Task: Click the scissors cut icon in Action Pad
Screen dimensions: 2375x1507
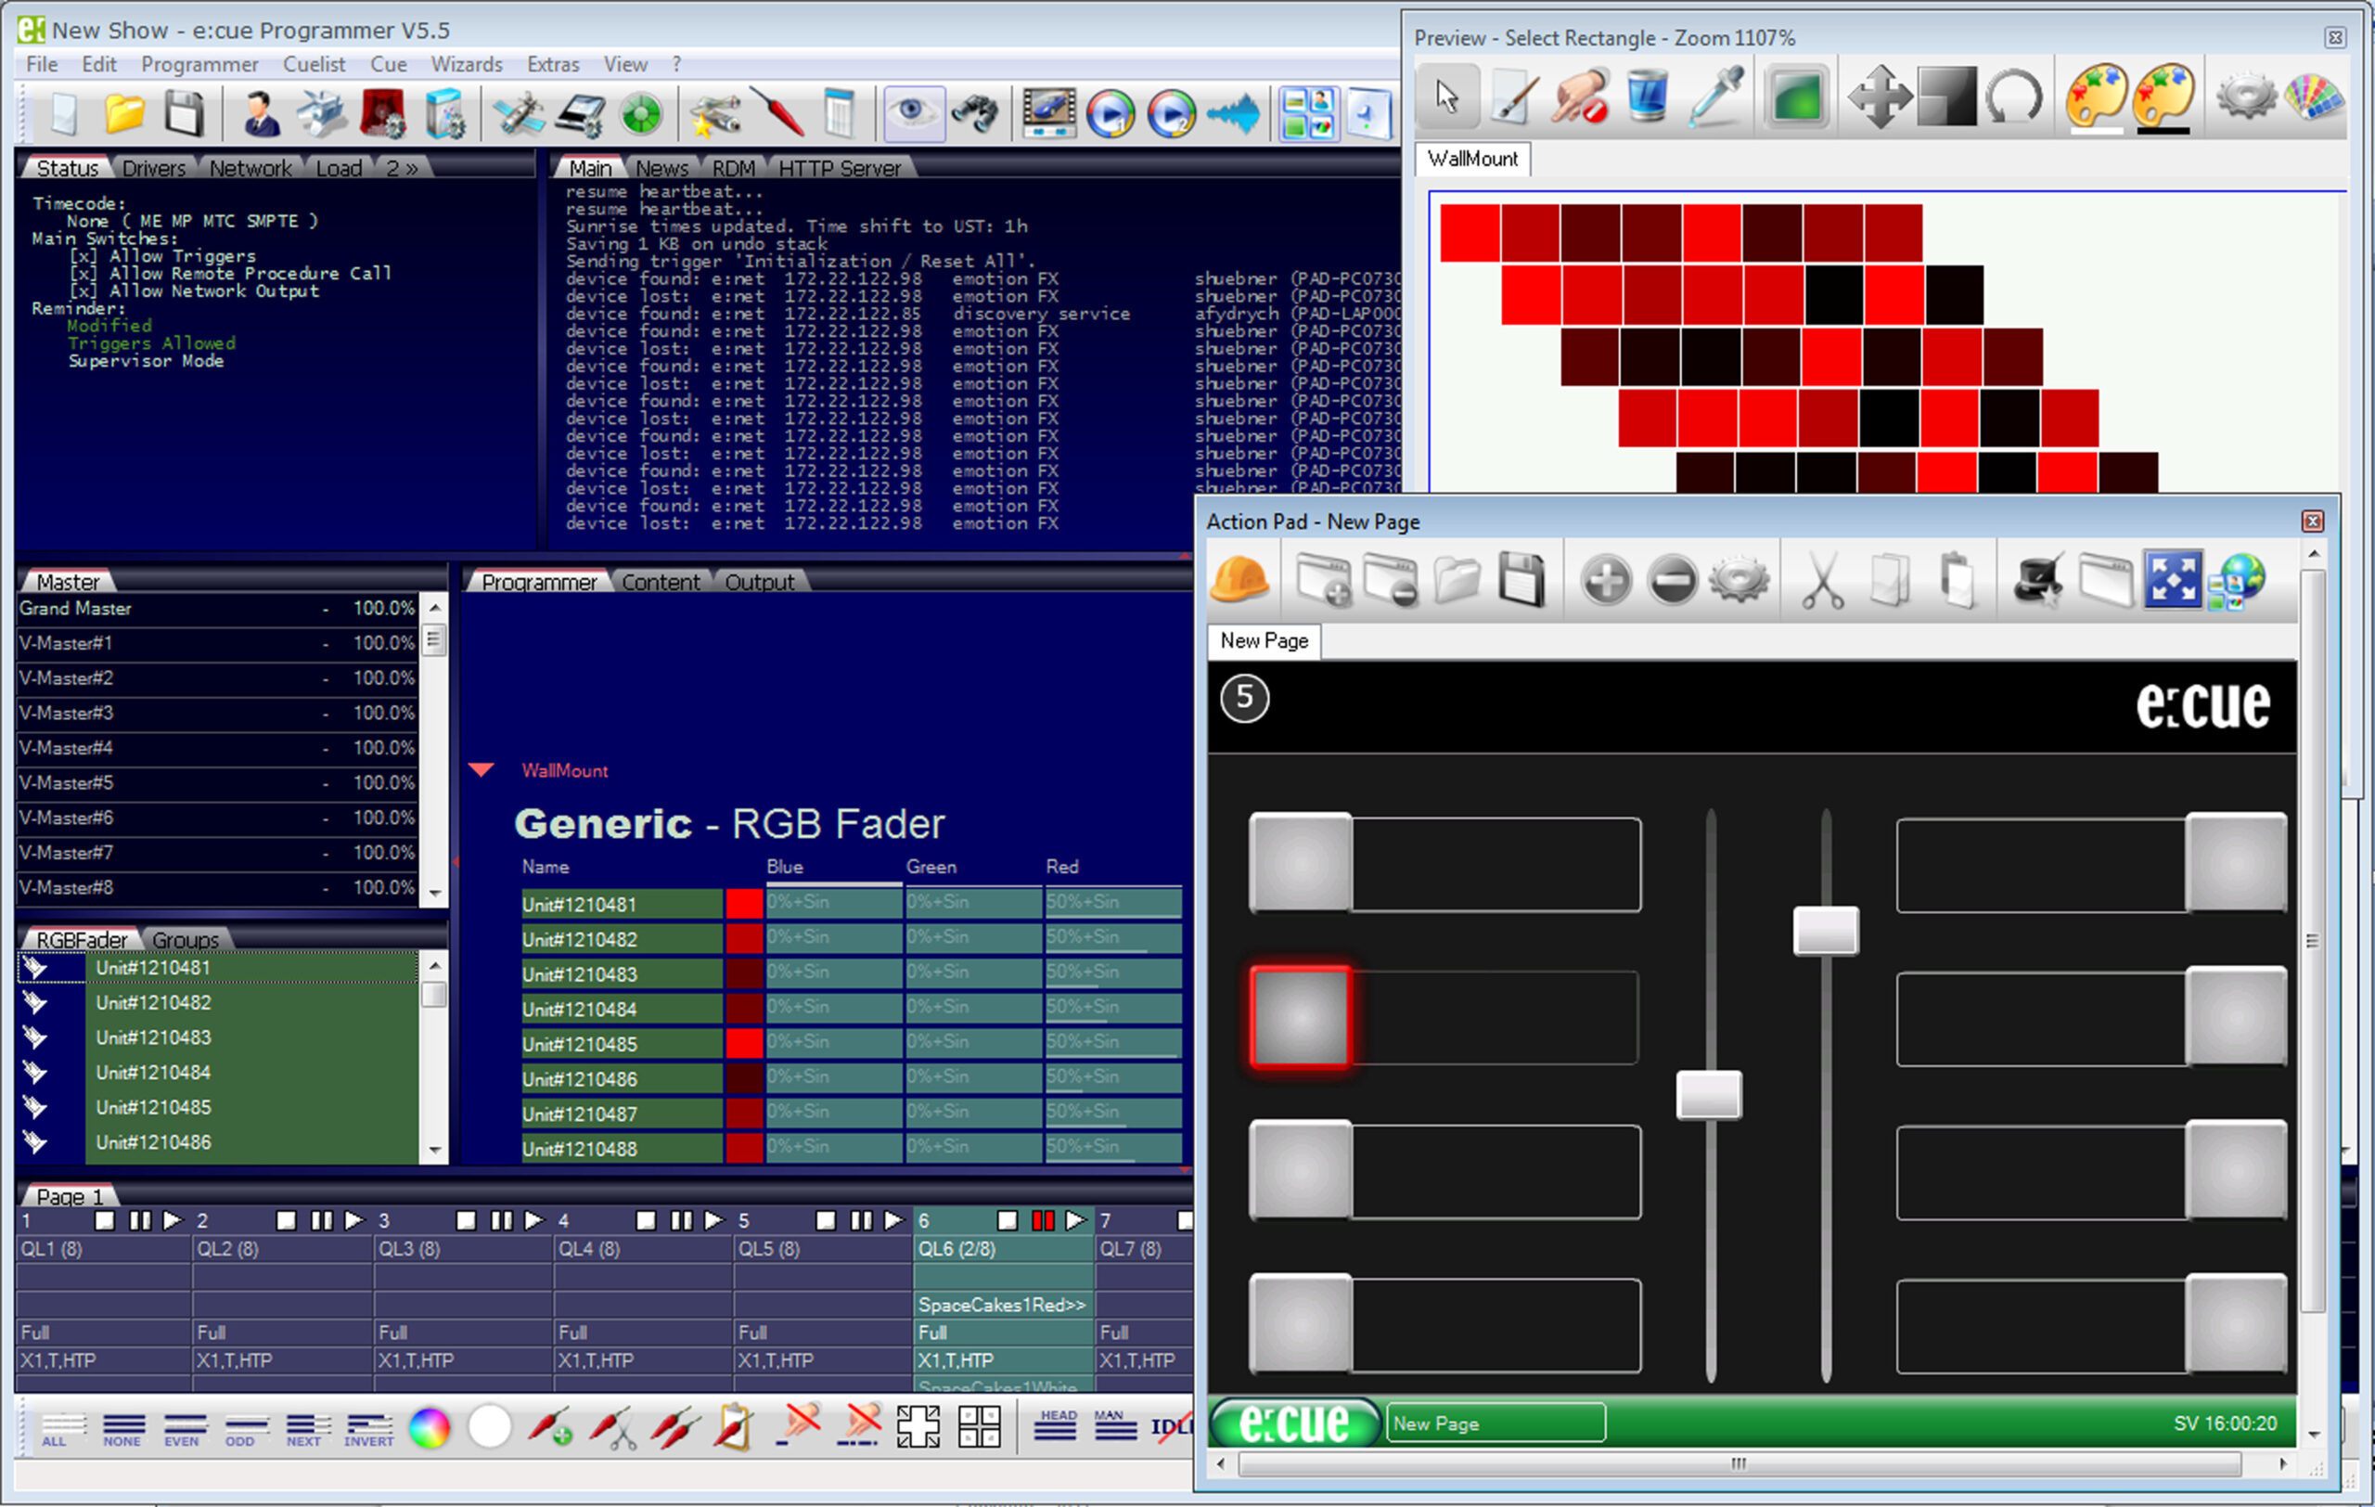Action: tap(1822, 582)
